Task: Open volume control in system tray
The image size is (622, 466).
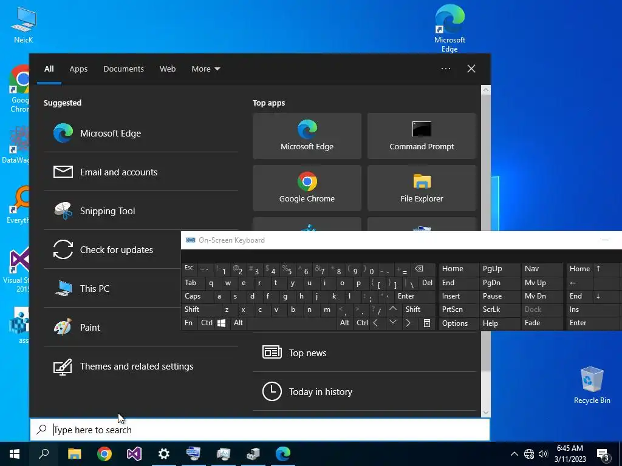Action: [543, 454]
